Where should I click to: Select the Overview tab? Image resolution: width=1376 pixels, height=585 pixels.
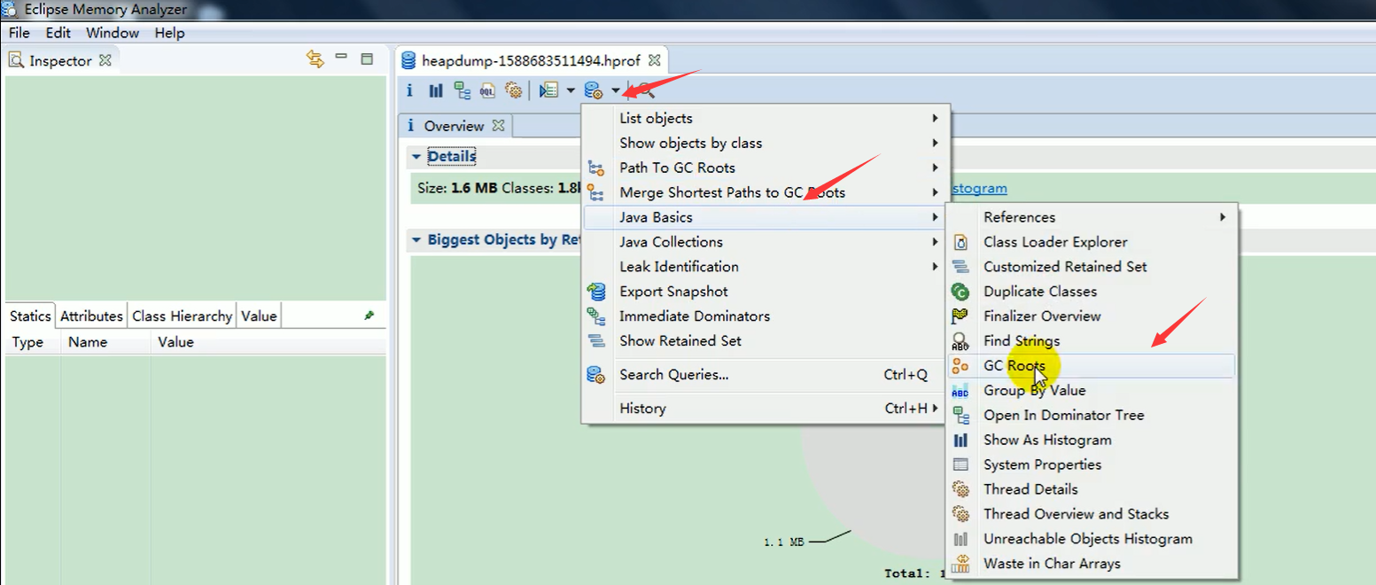(455, 126)
